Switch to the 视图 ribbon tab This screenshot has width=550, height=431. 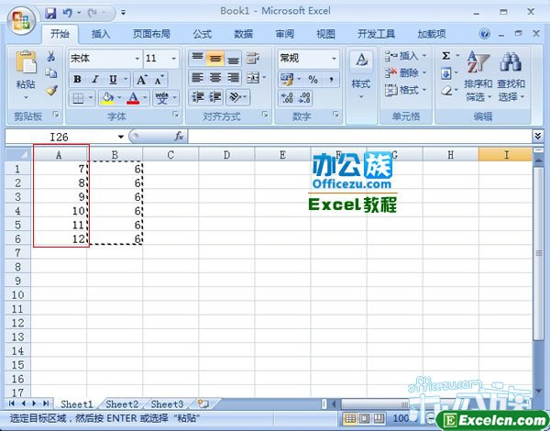(325, 34)
